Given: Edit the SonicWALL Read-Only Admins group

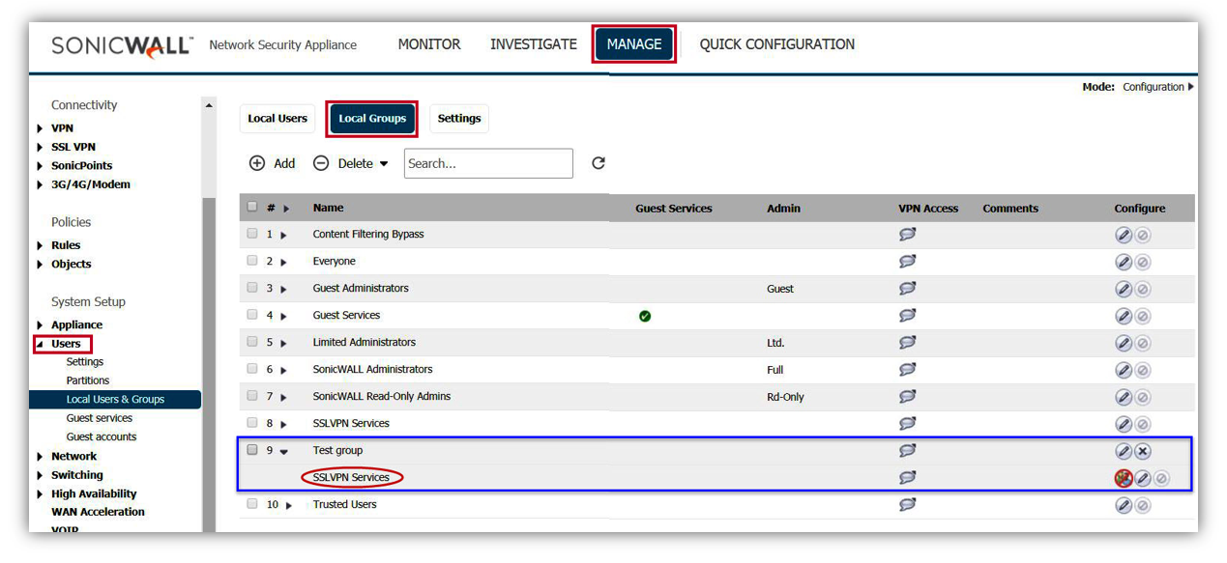Looking at the screenshot, I should pyautogui.click(x=1124, y=397).
